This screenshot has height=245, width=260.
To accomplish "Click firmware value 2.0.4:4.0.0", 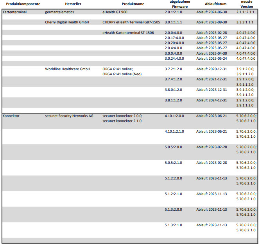I will point(173,48).
